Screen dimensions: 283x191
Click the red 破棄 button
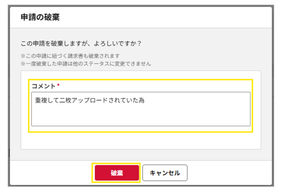pyautogui.click(x=117, y=173)
